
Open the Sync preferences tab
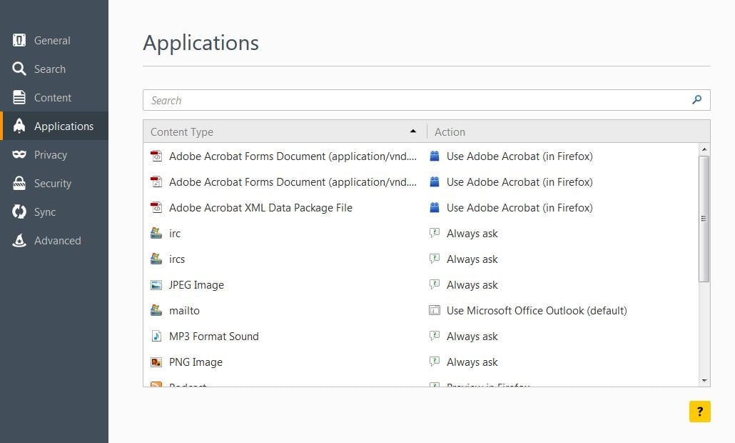54,211
